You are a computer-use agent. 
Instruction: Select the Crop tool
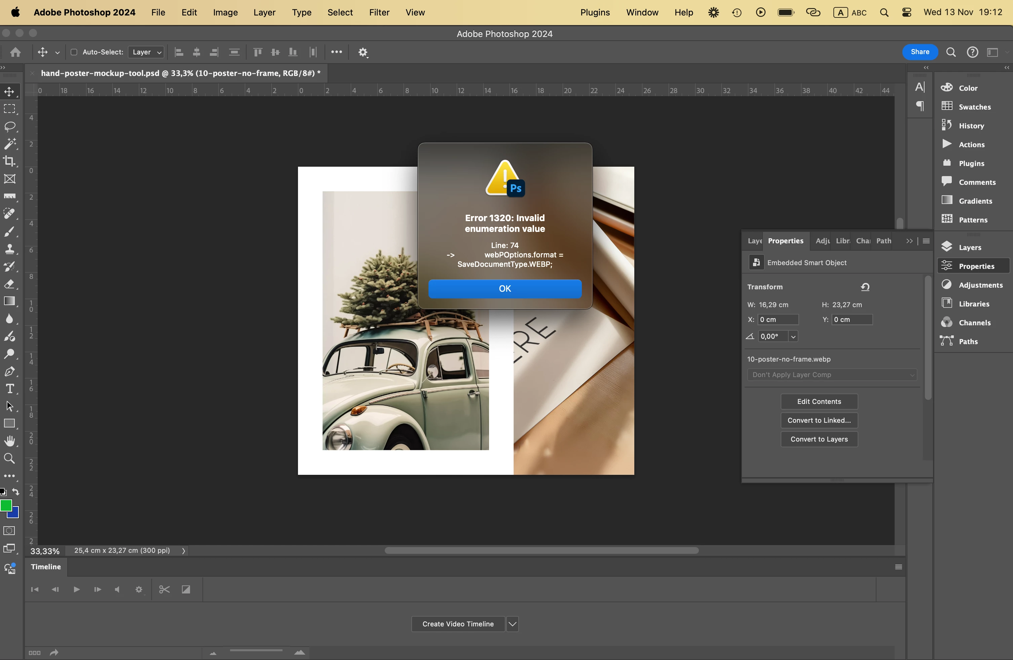pos(10,161)
